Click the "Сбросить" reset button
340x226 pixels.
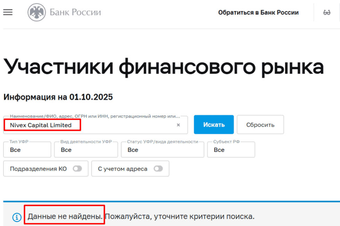pos(260,124)
